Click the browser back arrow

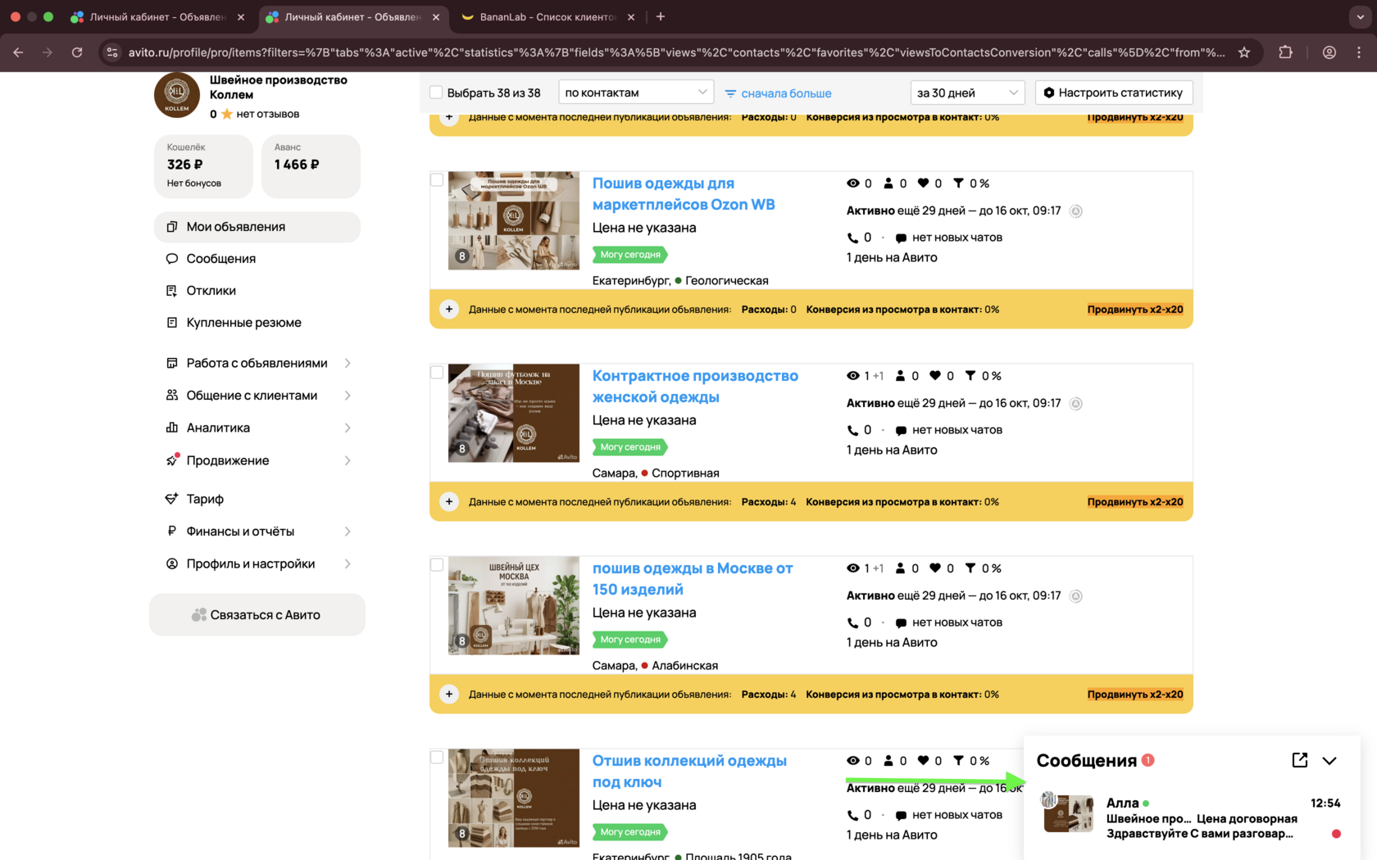pyautogui.click(x=18, y=52)
